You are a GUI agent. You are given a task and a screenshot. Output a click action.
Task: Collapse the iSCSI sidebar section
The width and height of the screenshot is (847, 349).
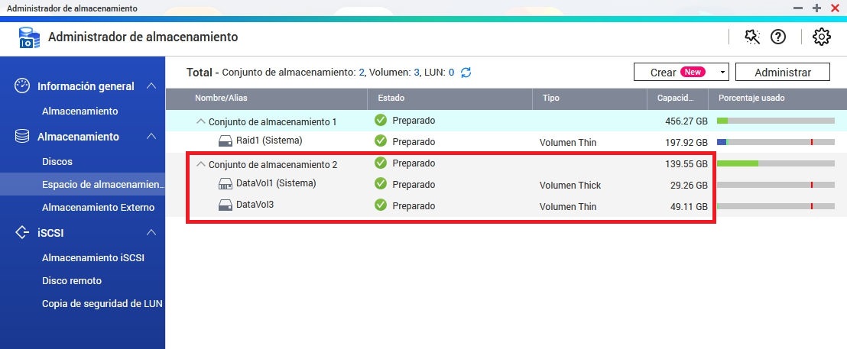(x=151, y=232)
